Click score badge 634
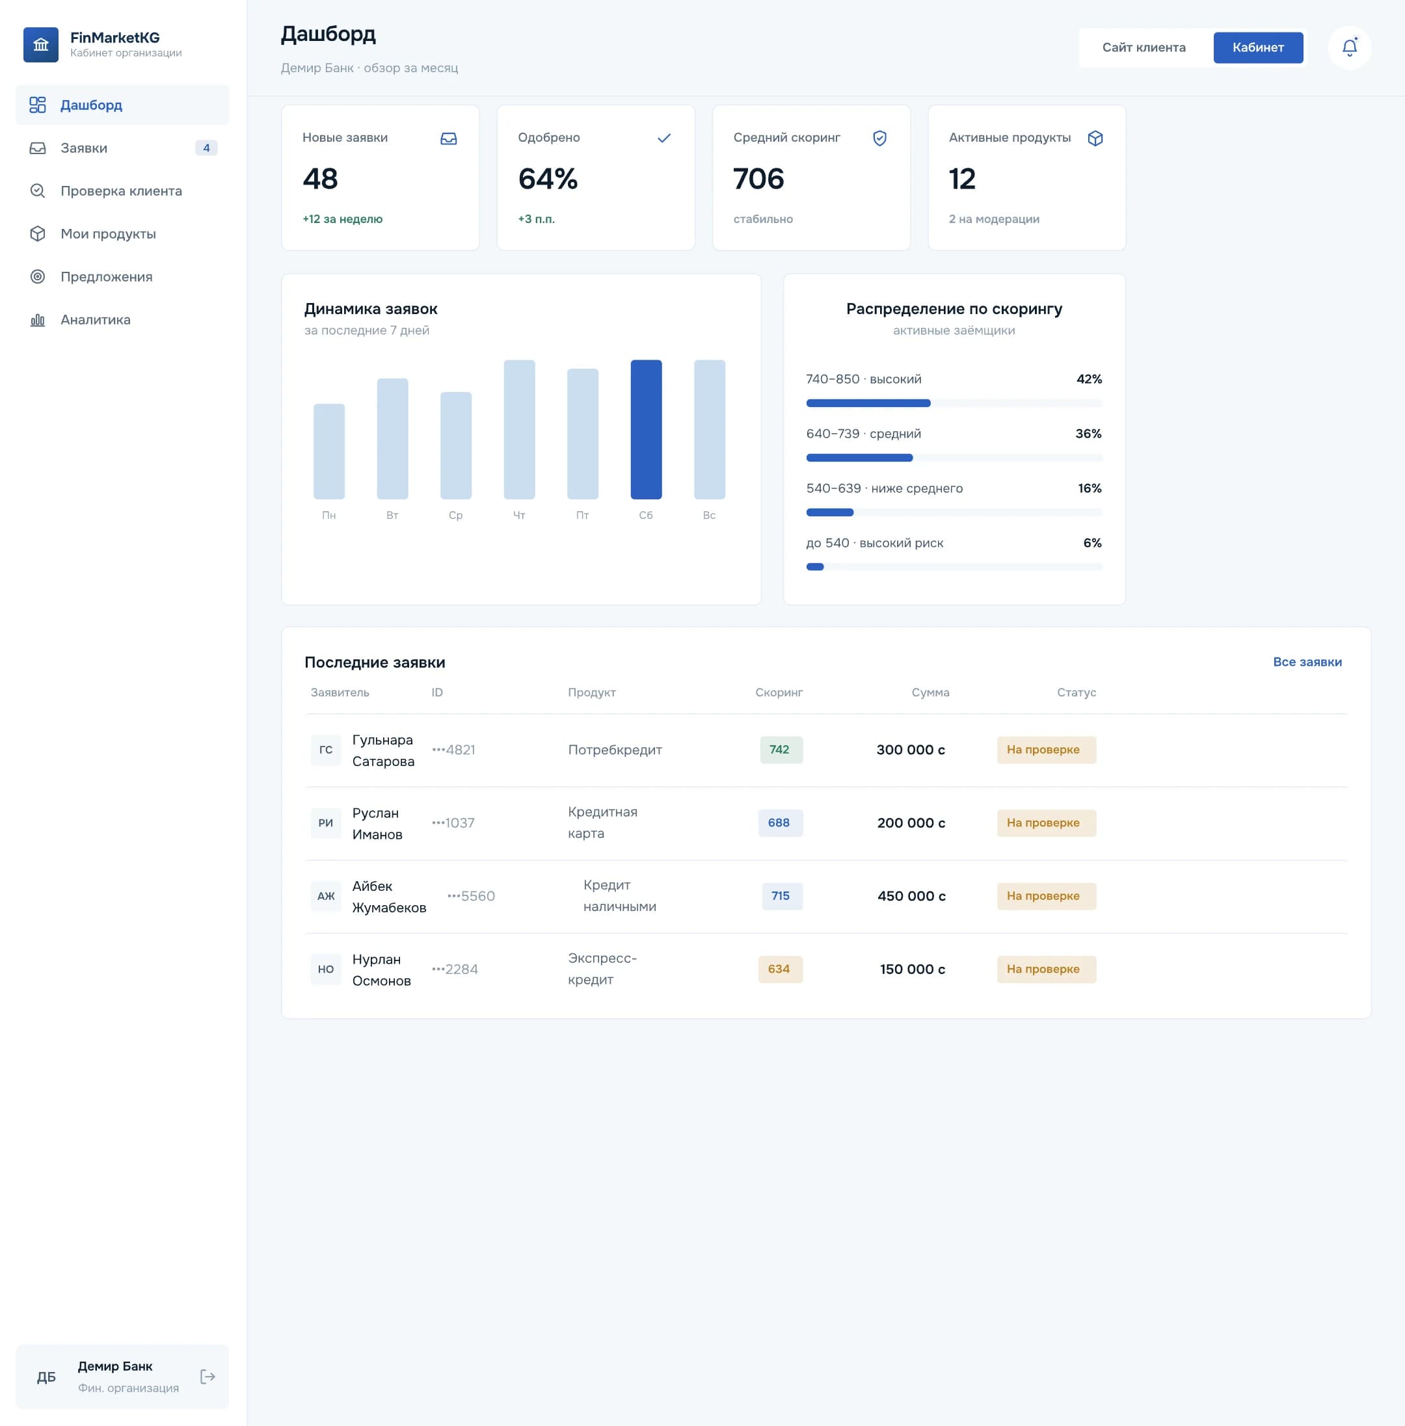 [x=780, y=969]
